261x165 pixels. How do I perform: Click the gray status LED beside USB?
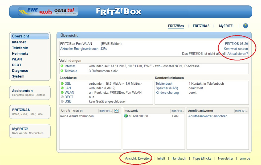click(62, 101)
